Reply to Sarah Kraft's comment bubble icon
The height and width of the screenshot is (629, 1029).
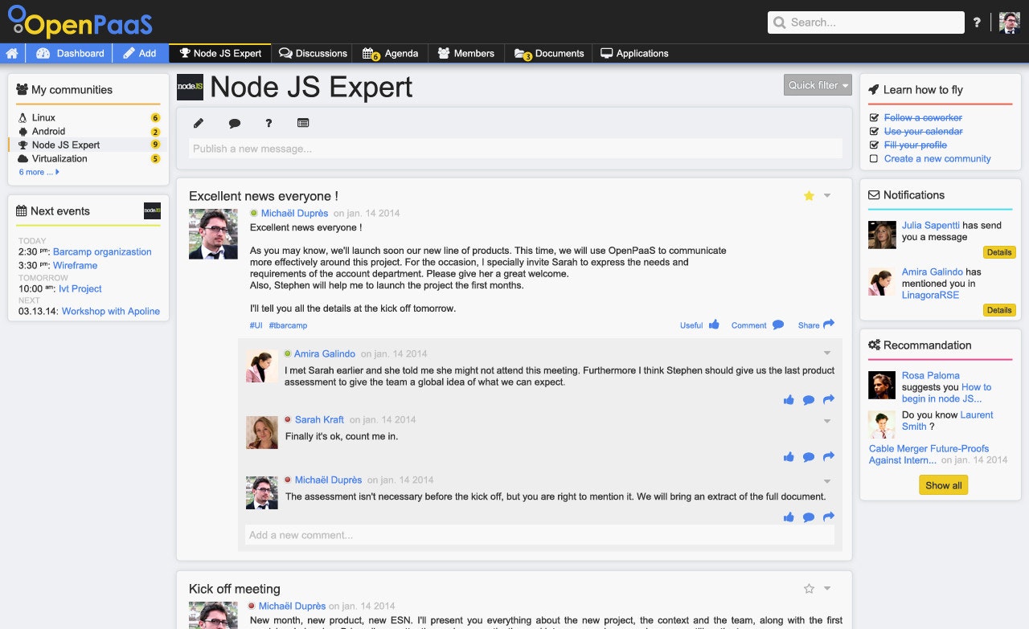(809, 457)
